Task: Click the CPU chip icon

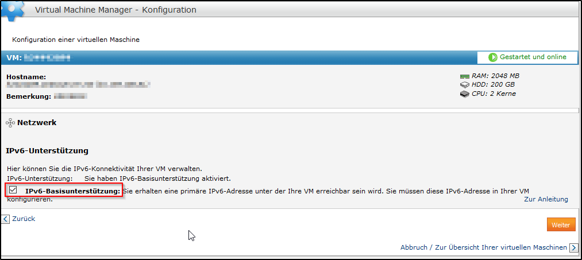Action: 464,94
